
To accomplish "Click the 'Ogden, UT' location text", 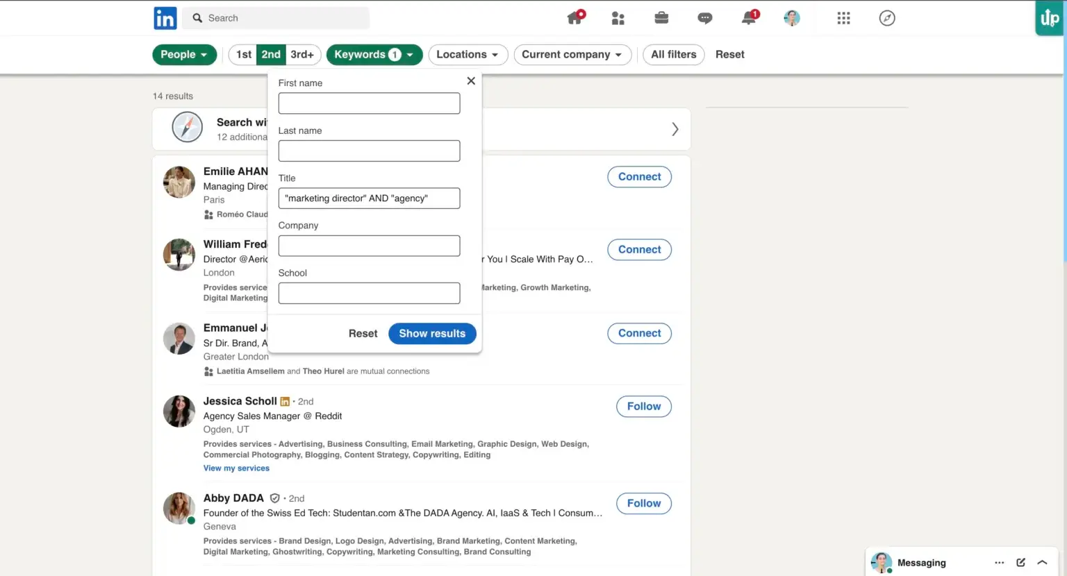I will click(226, 430).
